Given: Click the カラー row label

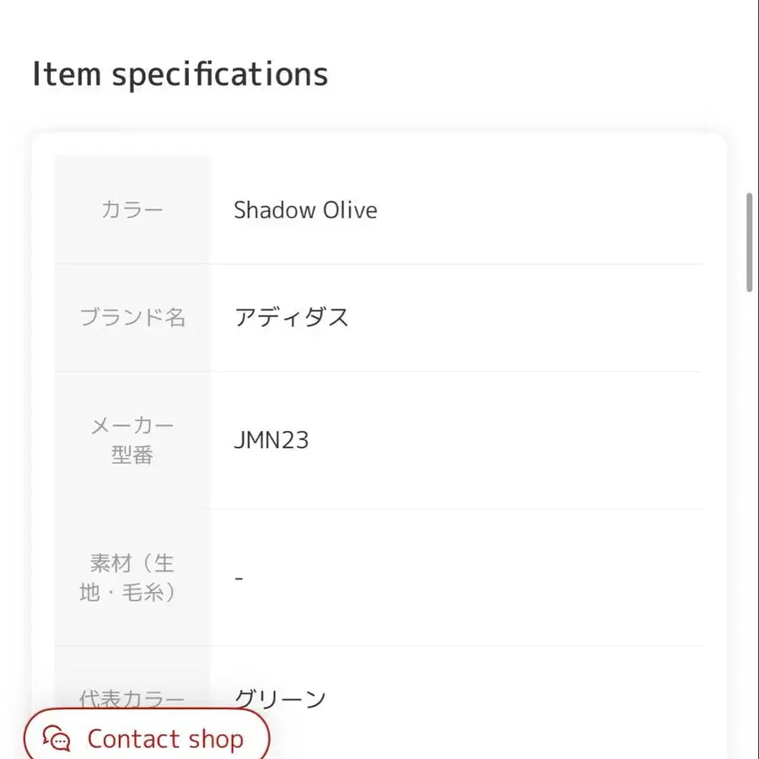Looking at the screenshot, I should [131, 210].
